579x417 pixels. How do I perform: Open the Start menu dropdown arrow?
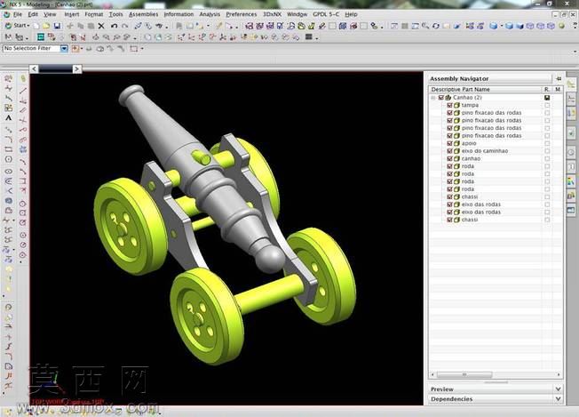pos(28,26)
